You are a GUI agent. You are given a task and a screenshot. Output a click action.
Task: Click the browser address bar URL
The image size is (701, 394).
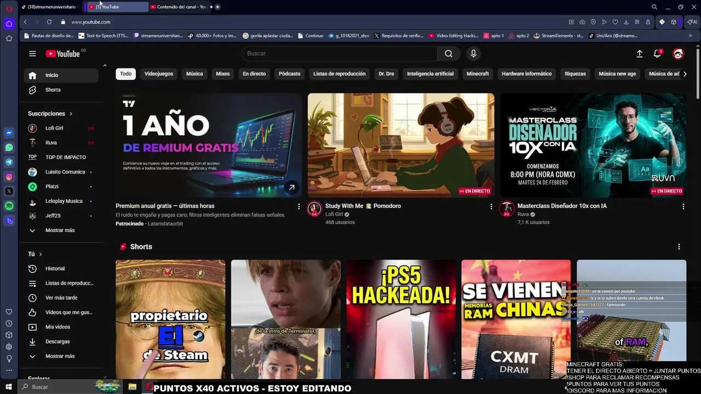tap(91, 22)
